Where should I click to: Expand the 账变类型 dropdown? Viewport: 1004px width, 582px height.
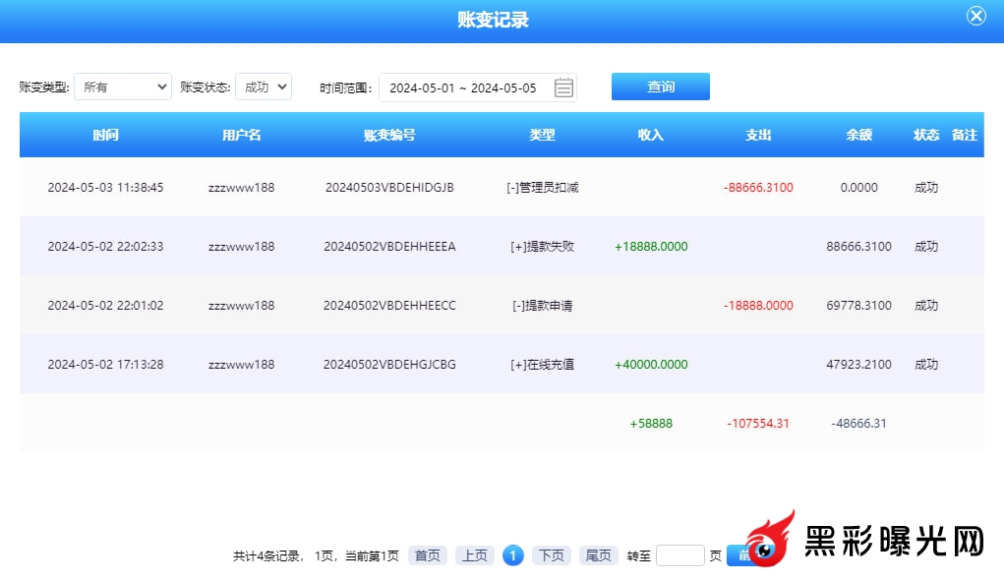pos(123,87)
